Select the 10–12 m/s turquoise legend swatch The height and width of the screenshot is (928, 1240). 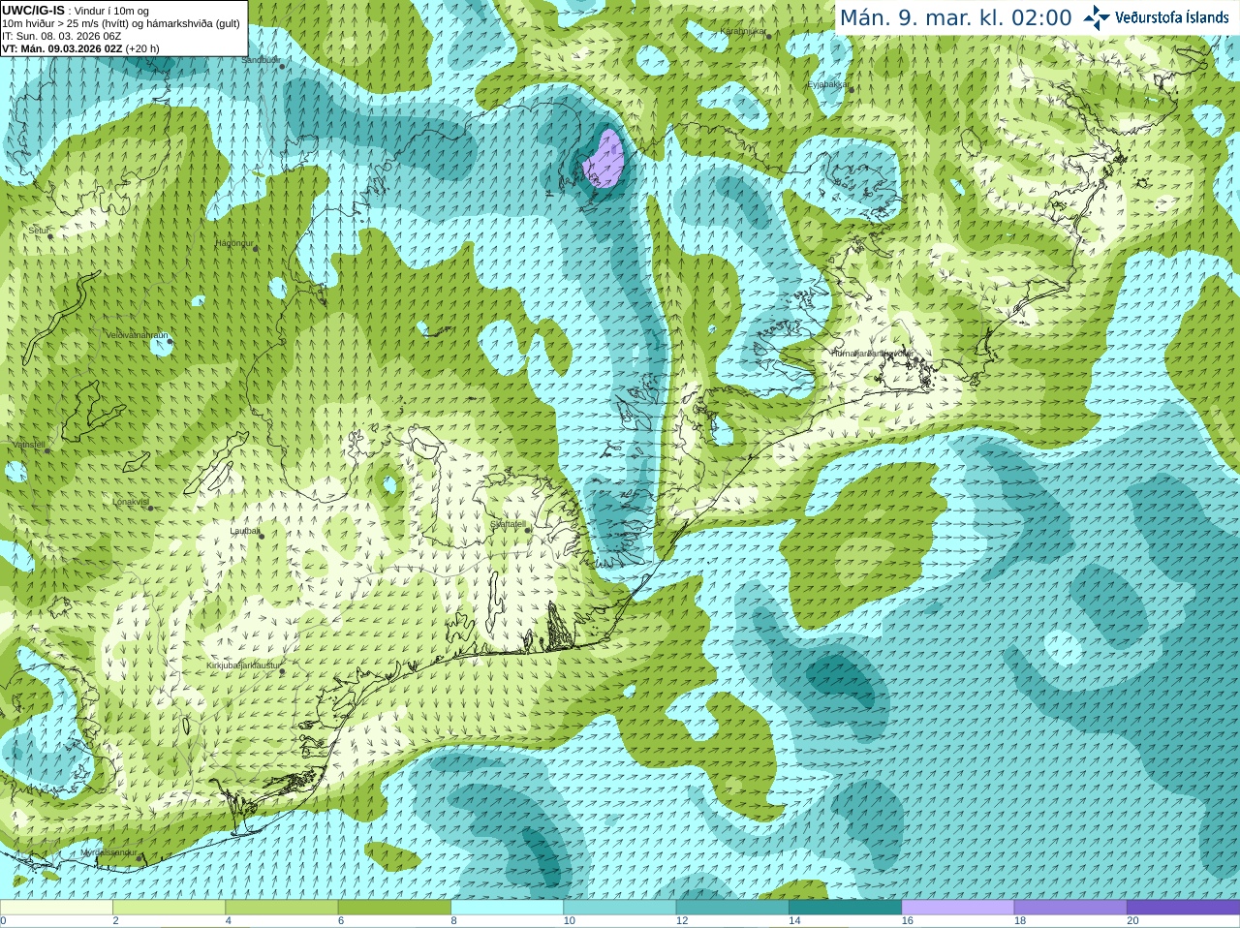(619, 908)
